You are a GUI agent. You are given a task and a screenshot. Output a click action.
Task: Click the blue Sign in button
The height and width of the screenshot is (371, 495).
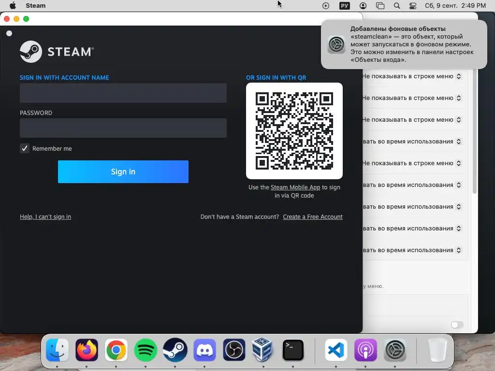pyautogui.click(x=123, y=171)
